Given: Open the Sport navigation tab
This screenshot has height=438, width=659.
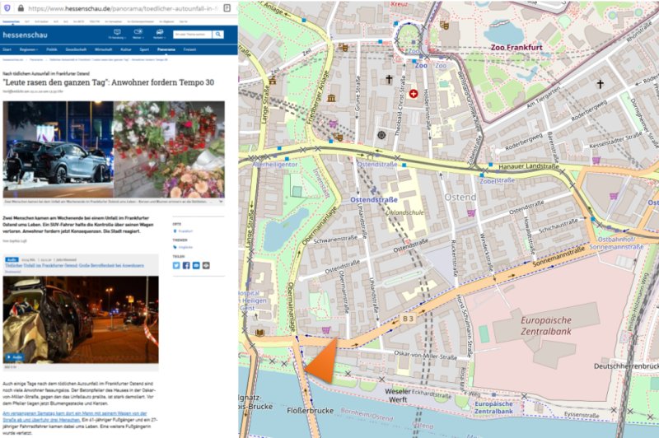Looking at the screenshot, I should coord(145,49).
